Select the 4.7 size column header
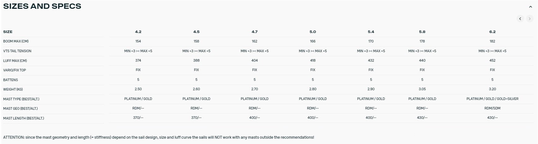 (254, 32)
